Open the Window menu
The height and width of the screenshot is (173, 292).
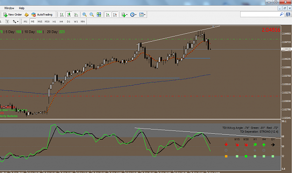click(x=9, y=8)
